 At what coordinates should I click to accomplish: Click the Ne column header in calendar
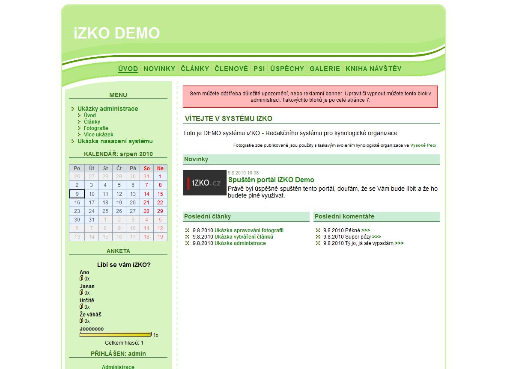[160, 168]
